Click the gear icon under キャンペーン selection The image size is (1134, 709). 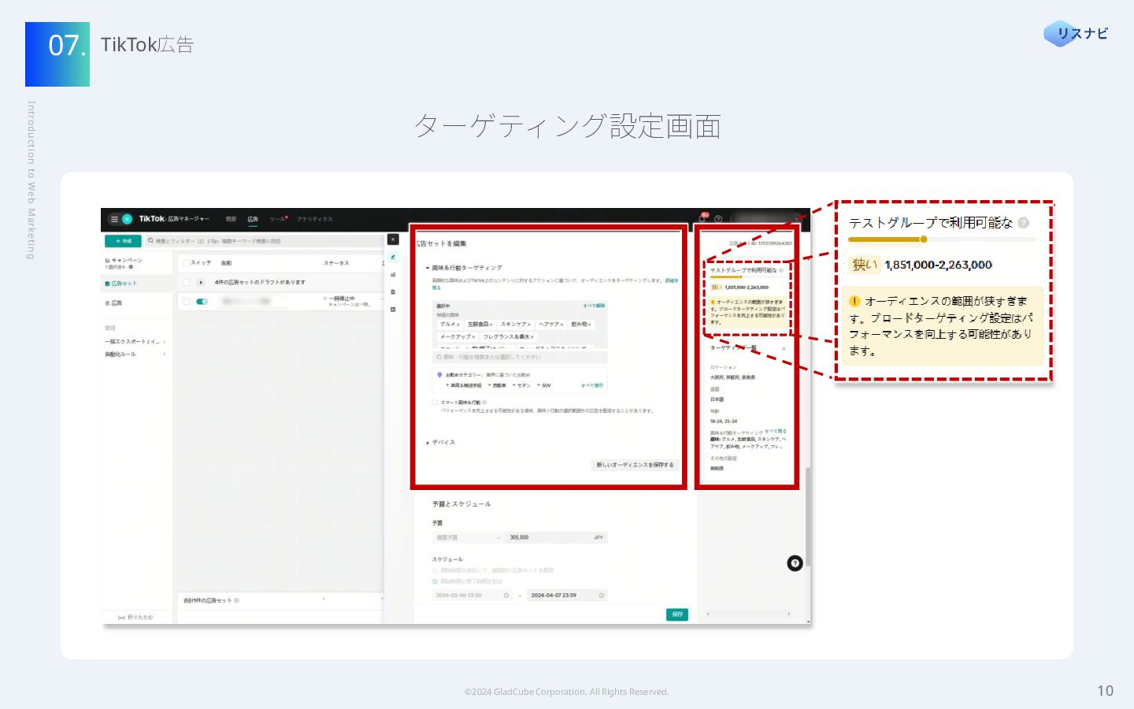pyautogui.click(x=131, y=267)
